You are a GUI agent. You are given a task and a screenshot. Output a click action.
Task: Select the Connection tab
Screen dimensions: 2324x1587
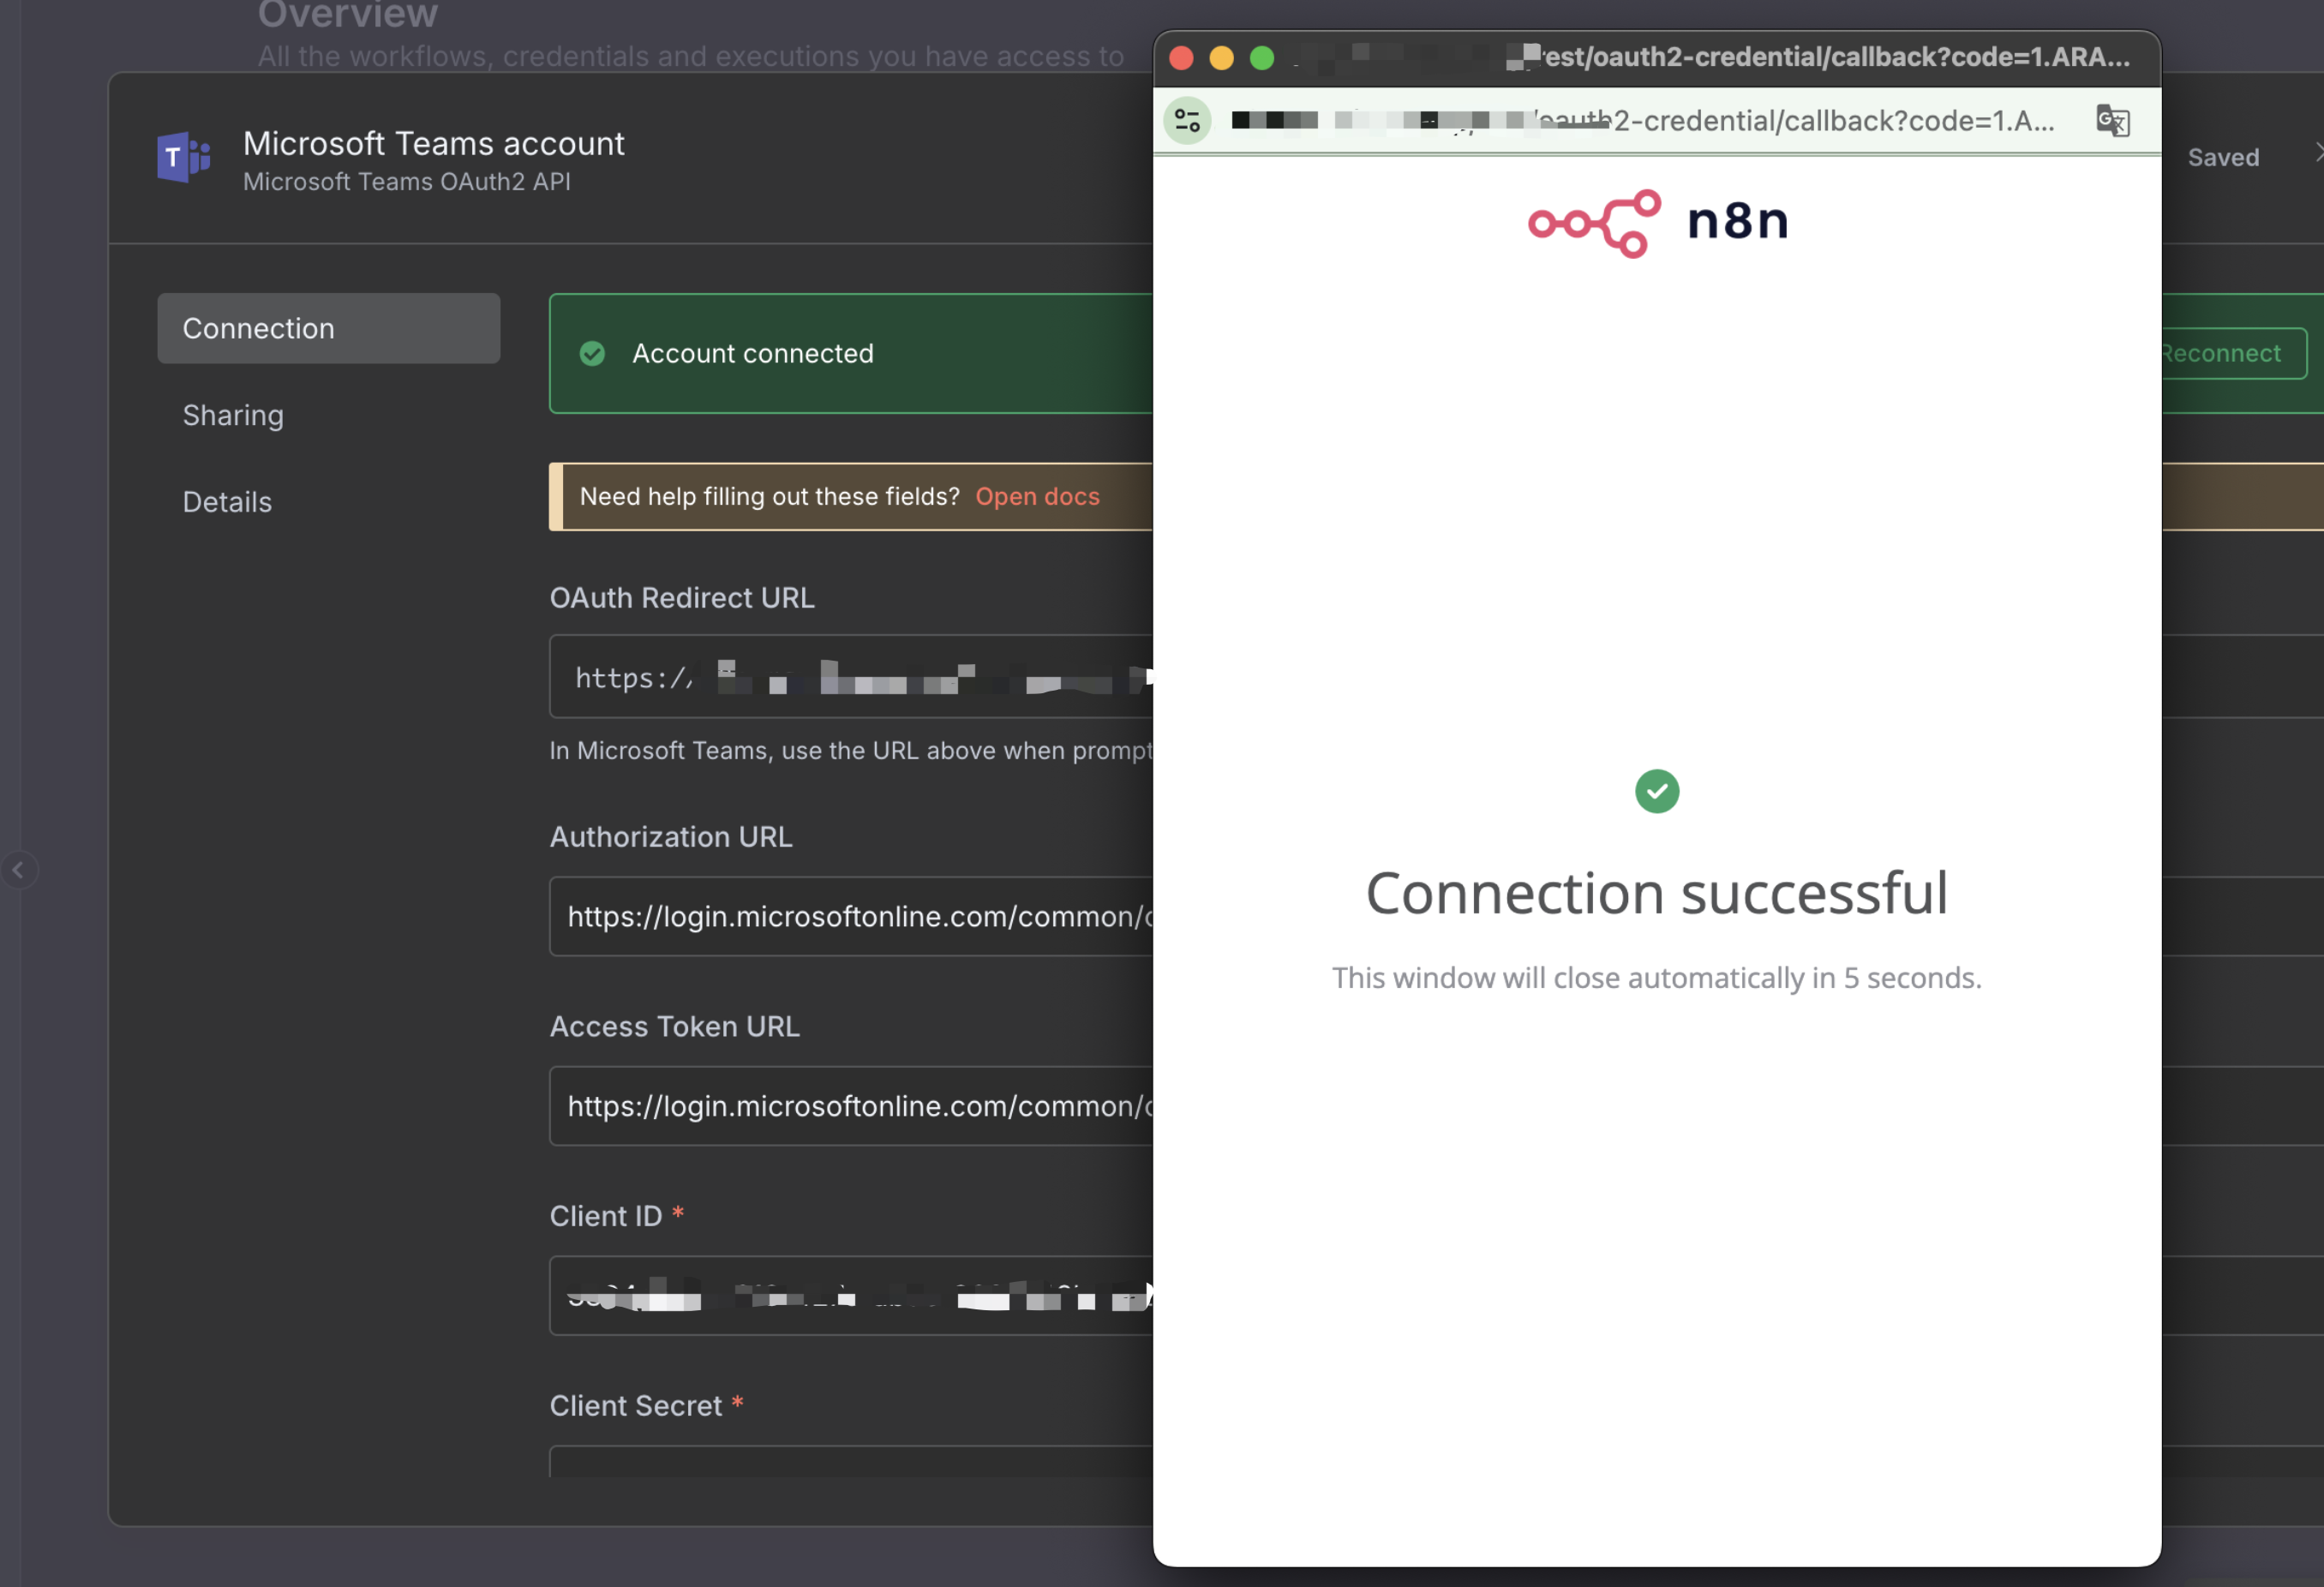[328, 328]
